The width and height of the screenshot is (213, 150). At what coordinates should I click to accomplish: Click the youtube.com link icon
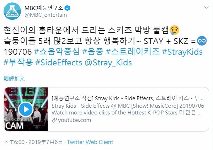(x=54, y=120)
